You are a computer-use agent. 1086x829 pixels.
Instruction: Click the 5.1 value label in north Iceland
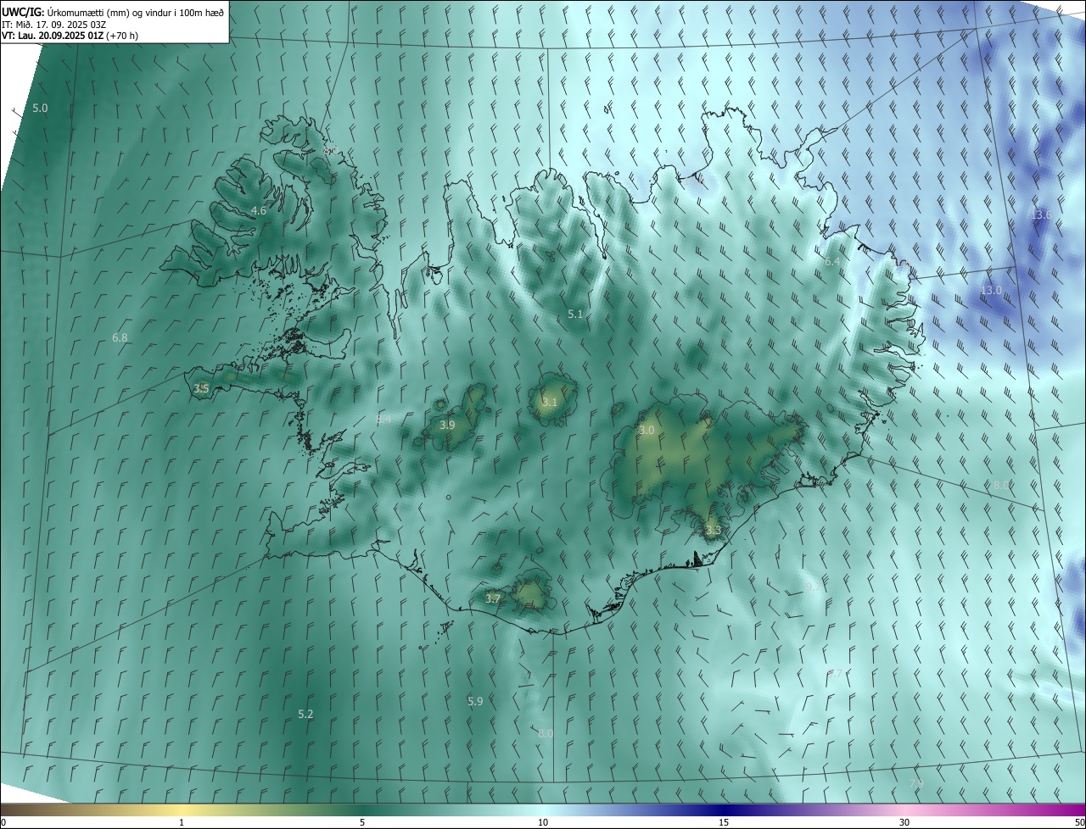575,314
